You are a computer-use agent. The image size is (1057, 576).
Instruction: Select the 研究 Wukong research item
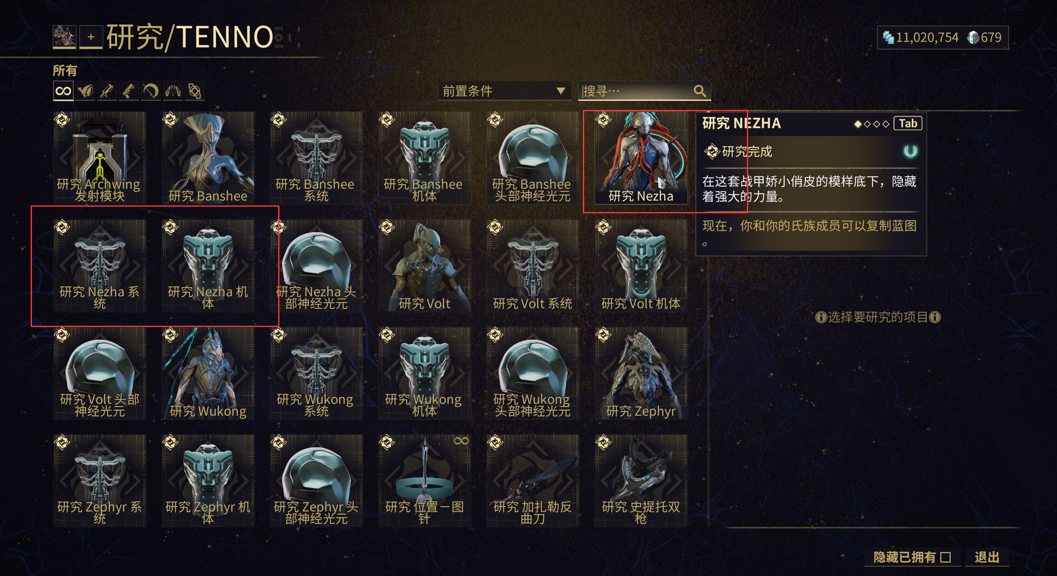(x=208, y=373)
